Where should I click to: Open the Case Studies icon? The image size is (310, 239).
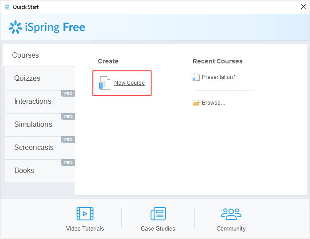pos(158,214)
